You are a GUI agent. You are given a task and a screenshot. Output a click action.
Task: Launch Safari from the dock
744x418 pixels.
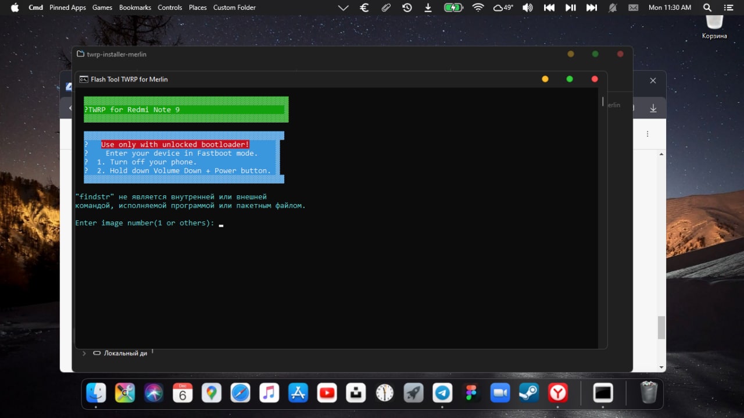[x=240, y=393]
